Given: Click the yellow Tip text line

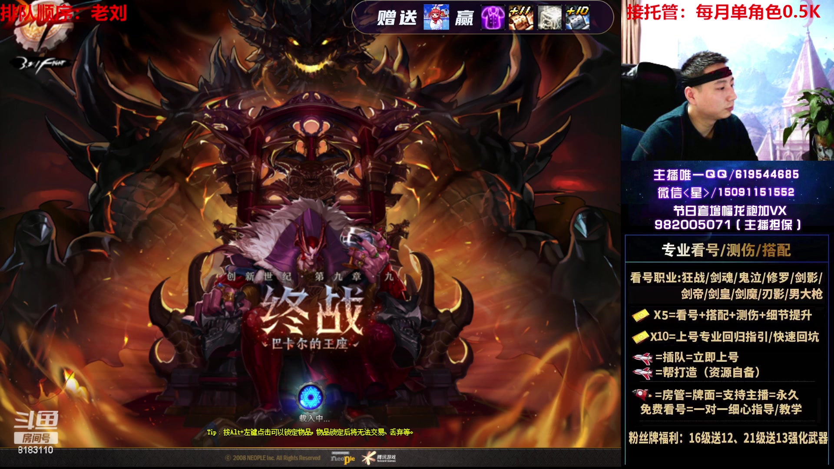Looking at the screenshot, I should tap(310, 432).
